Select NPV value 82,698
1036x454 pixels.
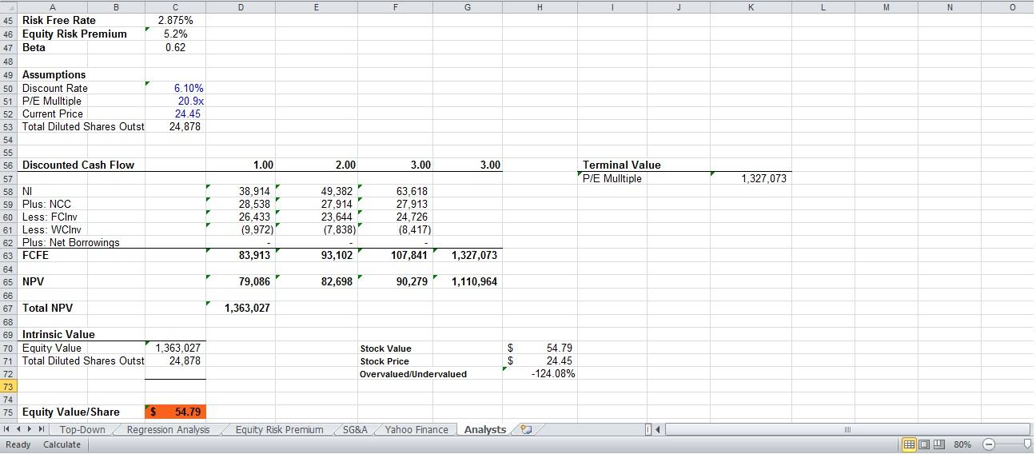[x=317, y=281]
